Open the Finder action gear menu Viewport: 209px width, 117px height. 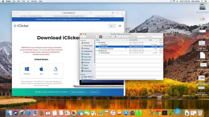(x=116, y=37)
